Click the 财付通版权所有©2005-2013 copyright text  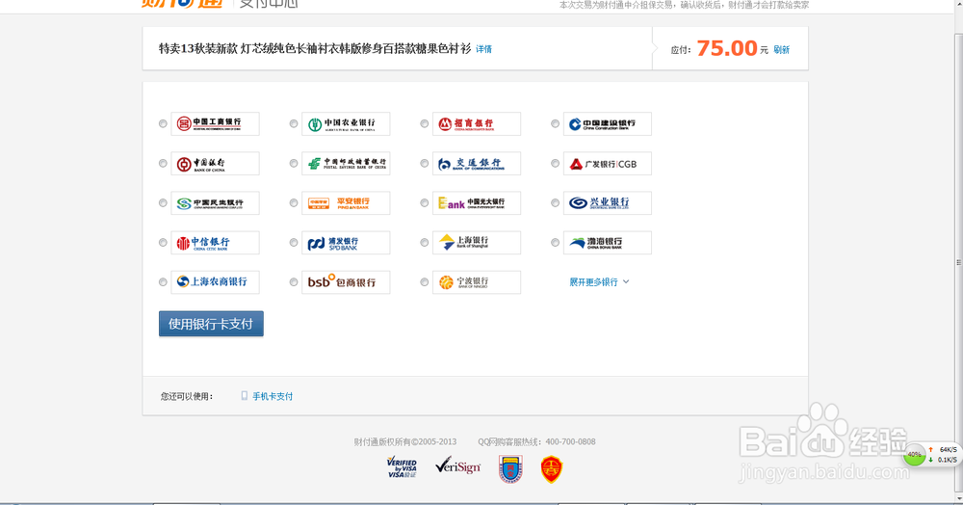click(405, 441)
